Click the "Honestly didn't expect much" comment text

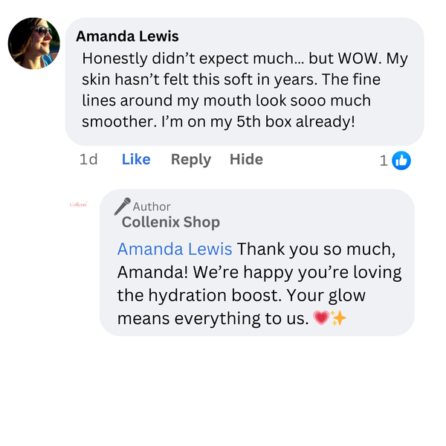tap(186, 59)
